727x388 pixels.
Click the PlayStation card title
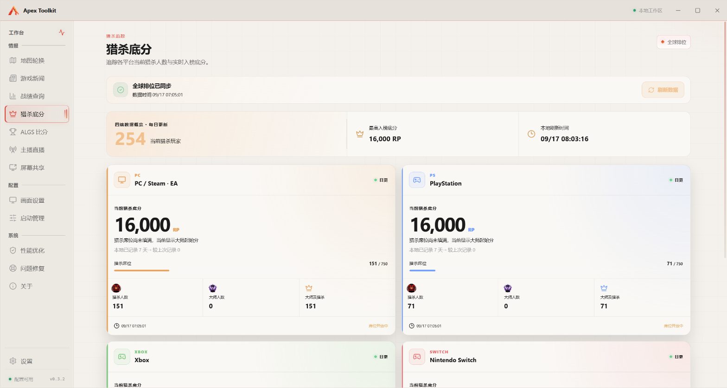coord(446,184)
